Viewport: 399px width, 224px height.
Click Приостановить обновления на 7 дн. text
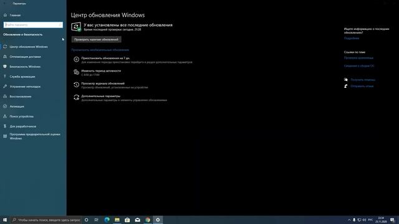point(105,58)
